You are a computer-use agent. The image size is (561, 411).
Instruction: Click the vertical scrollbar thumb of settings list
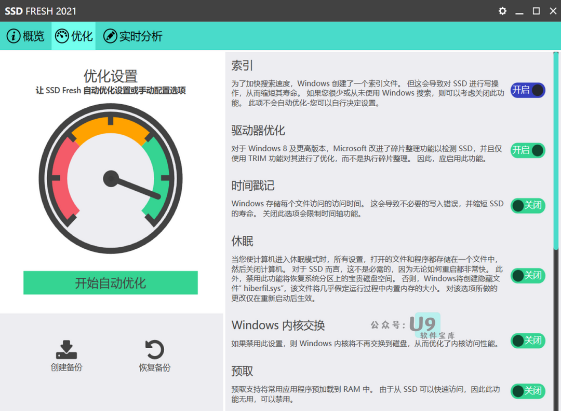coord(556,151)
